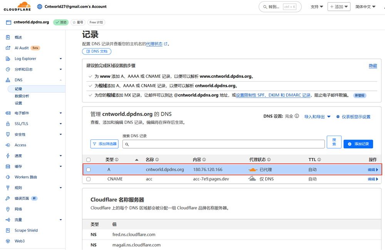Click the 流量 traffic icon

8,220
